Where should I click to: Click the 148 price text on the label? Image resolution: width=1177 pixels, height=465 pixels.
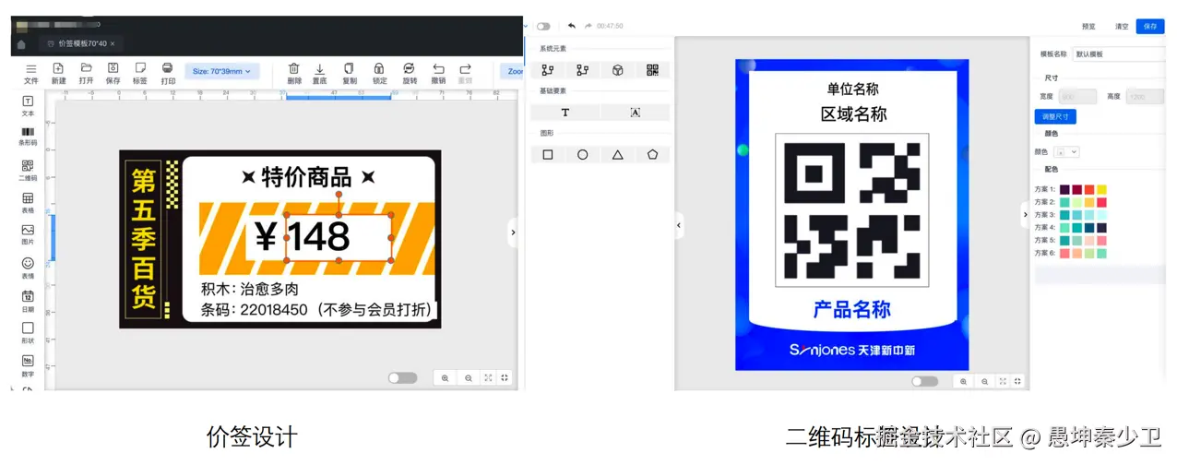tap(319, 237)
